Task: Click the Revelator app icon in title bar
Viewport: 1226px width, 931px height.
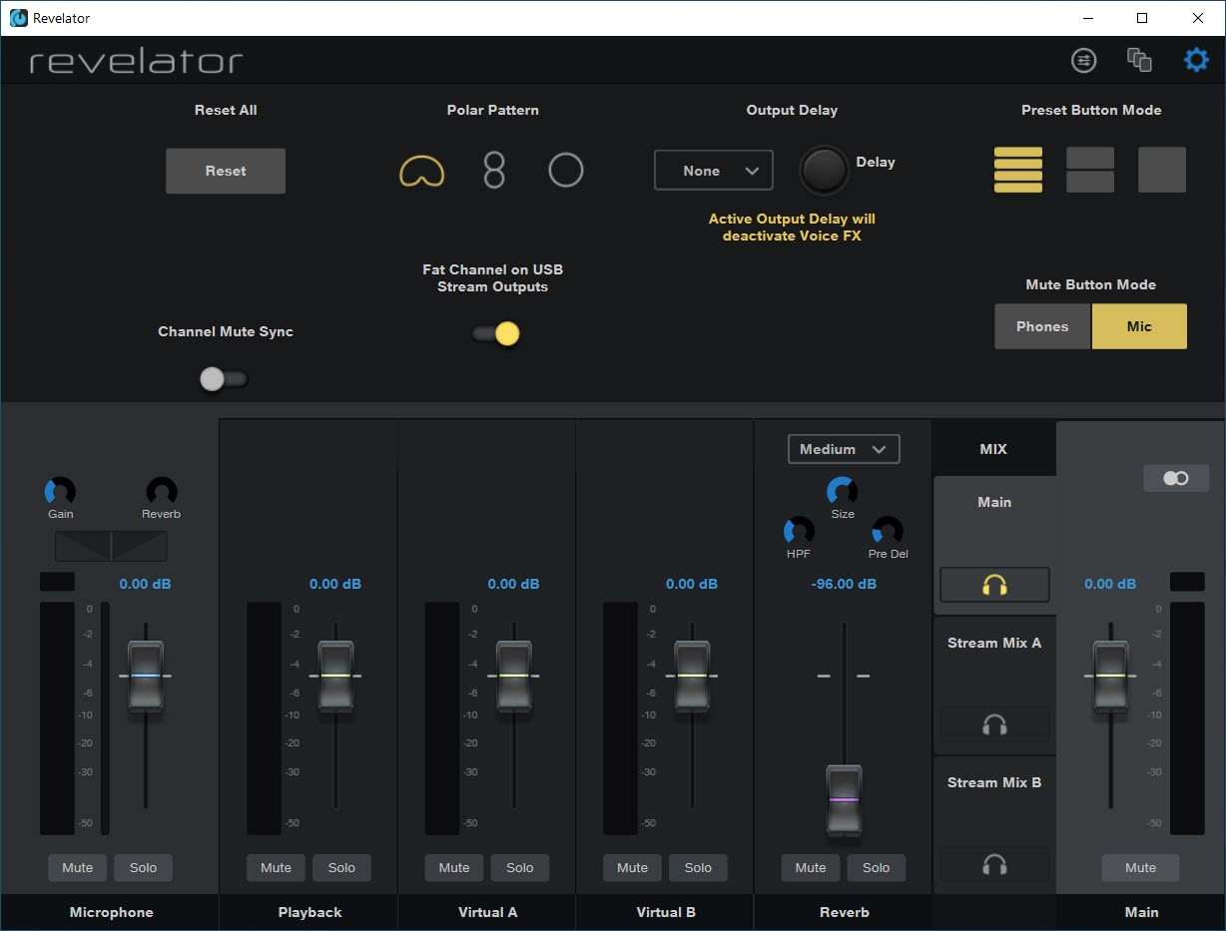Action: 18,18
